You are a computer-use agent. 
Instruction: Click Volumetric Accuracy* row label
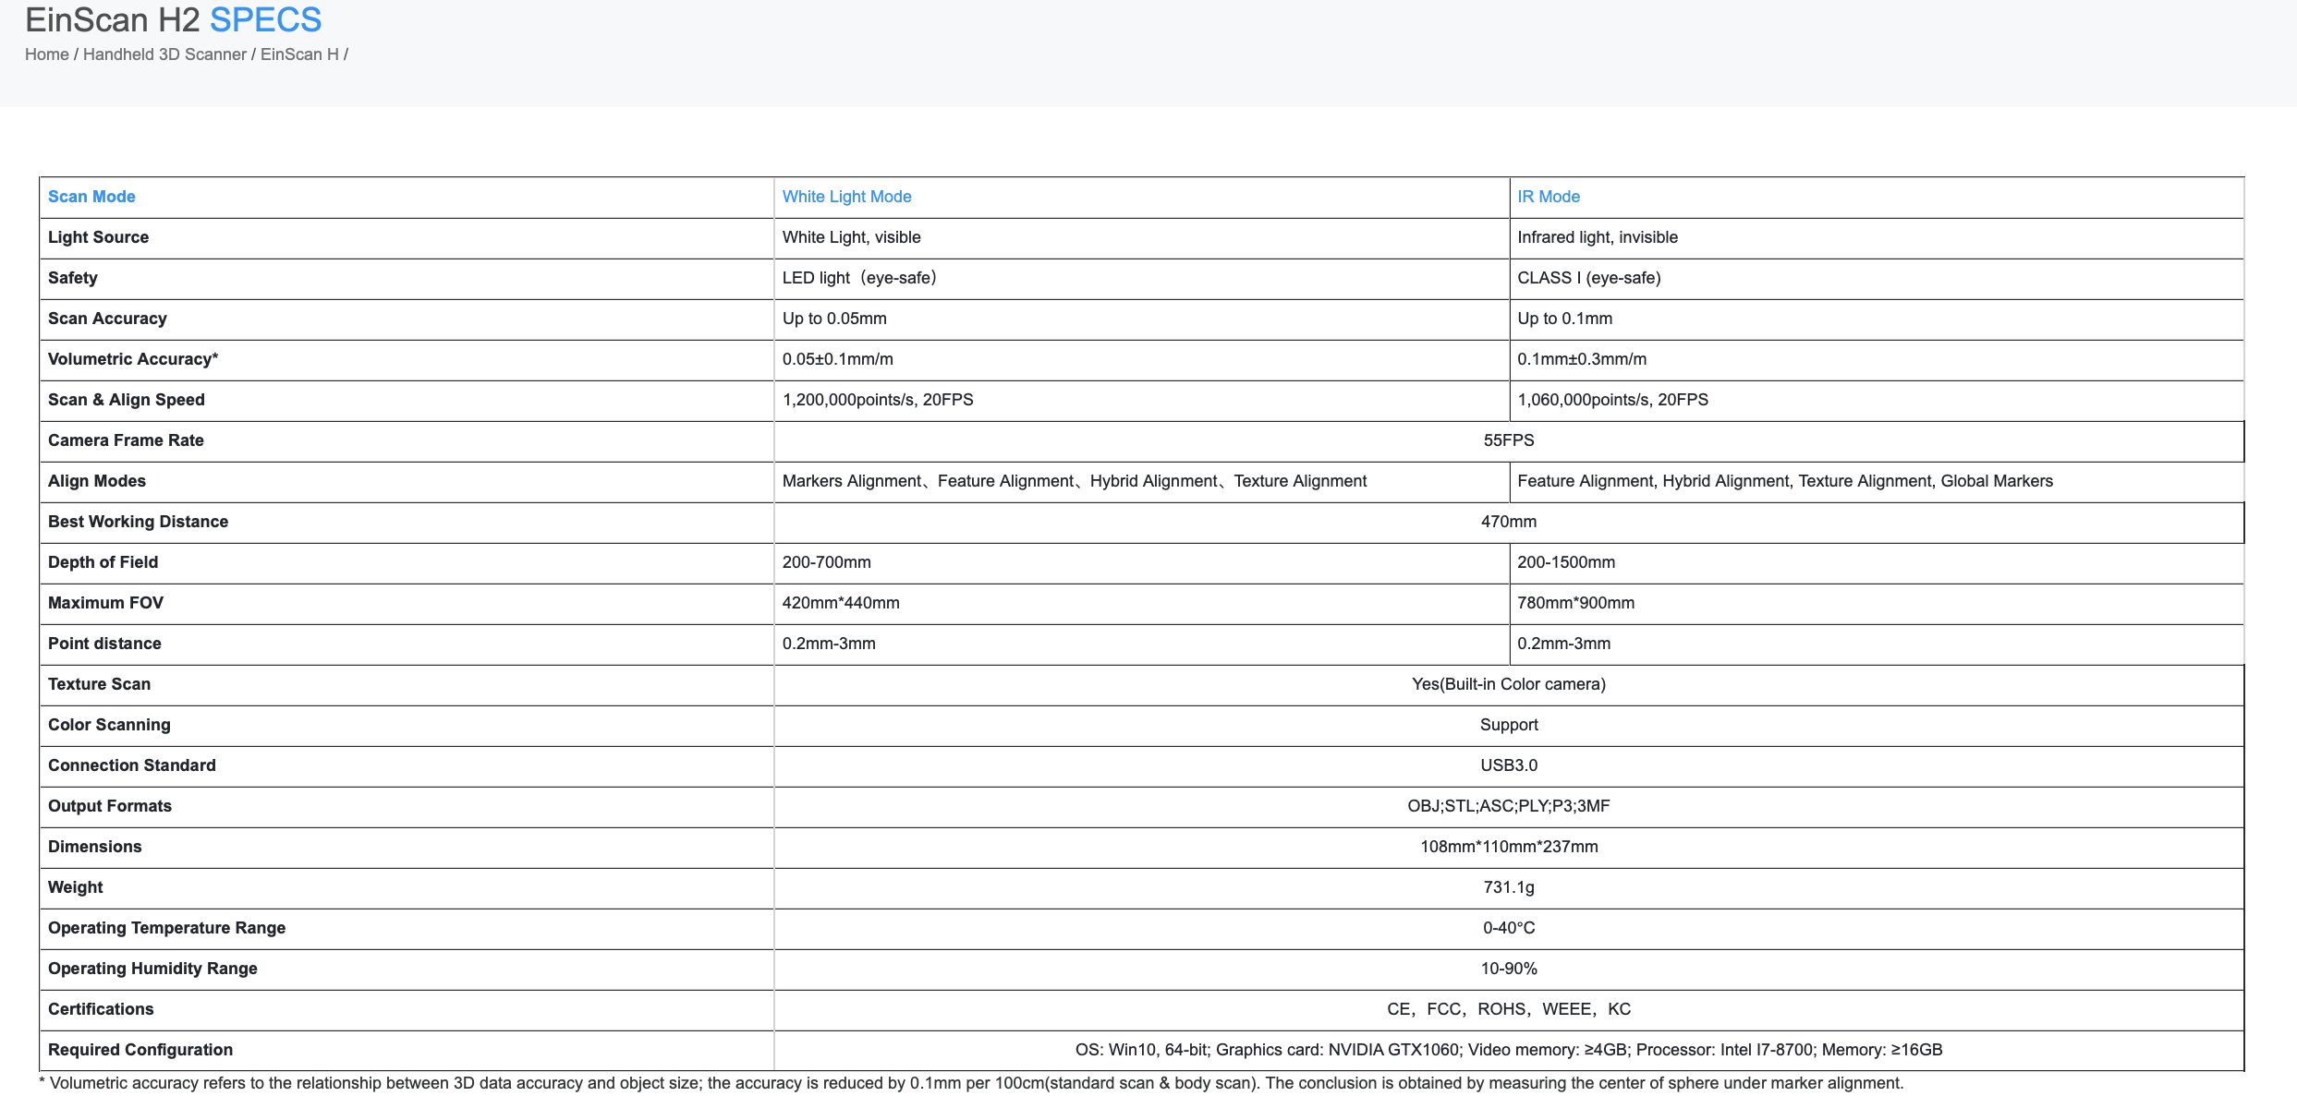coord(133,359)
